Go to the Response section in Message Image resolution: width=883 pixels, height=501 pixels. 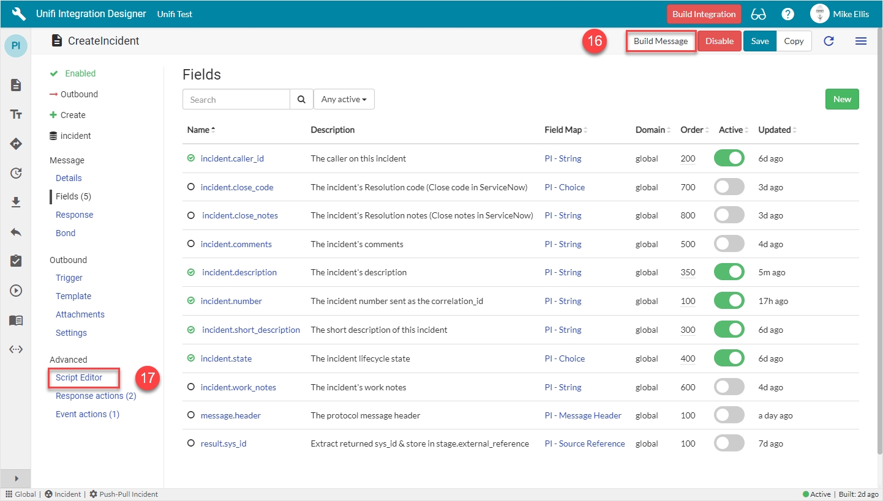[x=74, y=215]
